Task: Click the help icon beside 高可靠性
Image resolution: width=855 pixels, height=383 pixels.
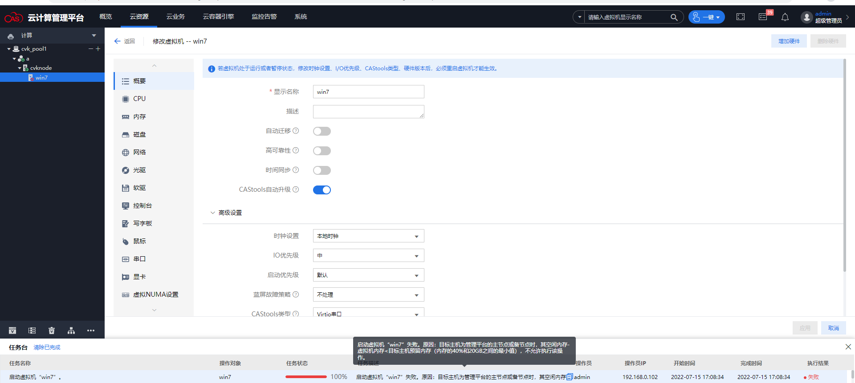Action: point(296,150)
